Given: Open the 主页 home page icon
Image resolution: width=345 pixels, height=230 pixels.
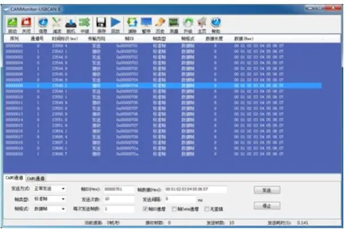Looking at the screenshot, I should [x=202, y=25].
